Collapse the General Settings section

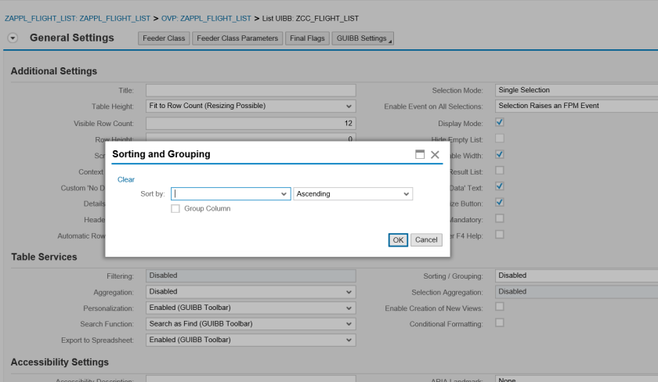click(x=13, y=38)
